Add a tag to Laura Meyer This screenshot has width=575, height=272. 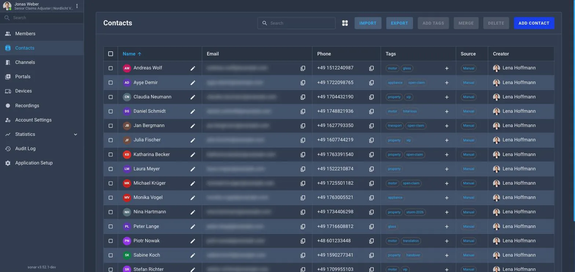point(447,169)
